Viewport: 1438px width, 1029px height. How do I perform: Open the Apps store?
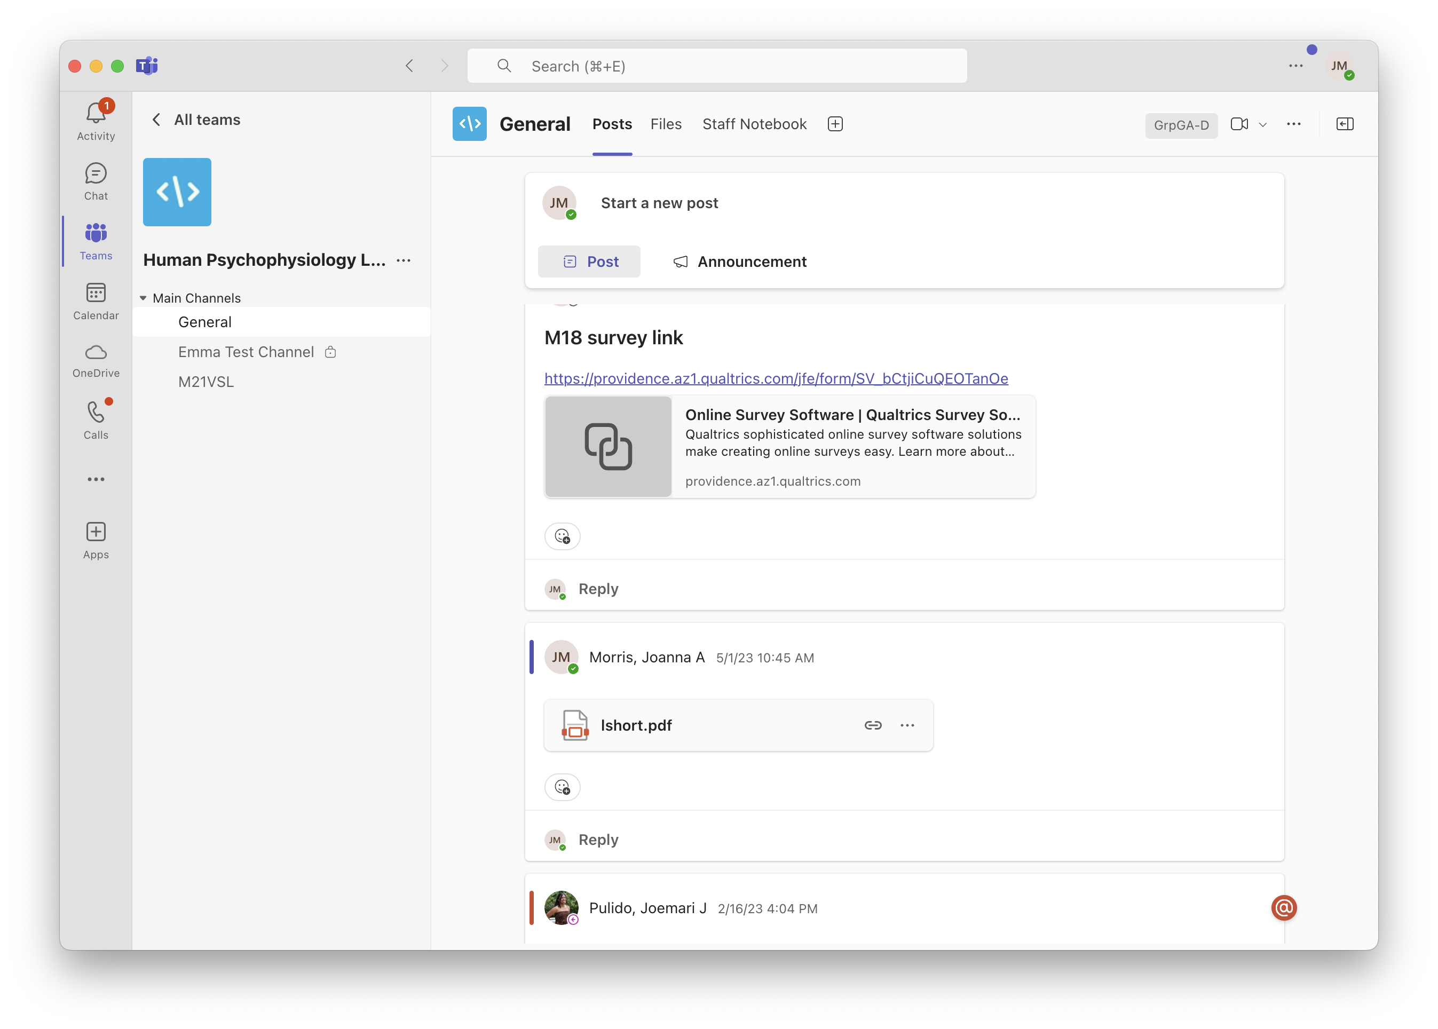[96, 541]
